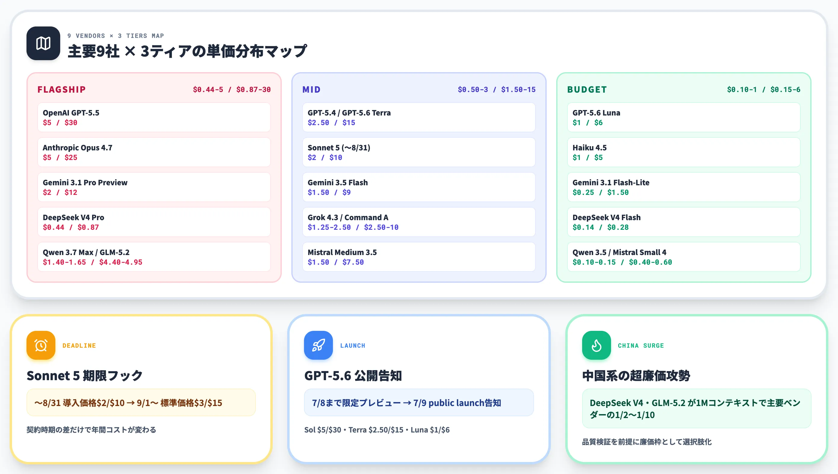Select the DeepSeek V4 Flash card
The image size is (838, 474).
pyautogui.click(x=684, y=222)
